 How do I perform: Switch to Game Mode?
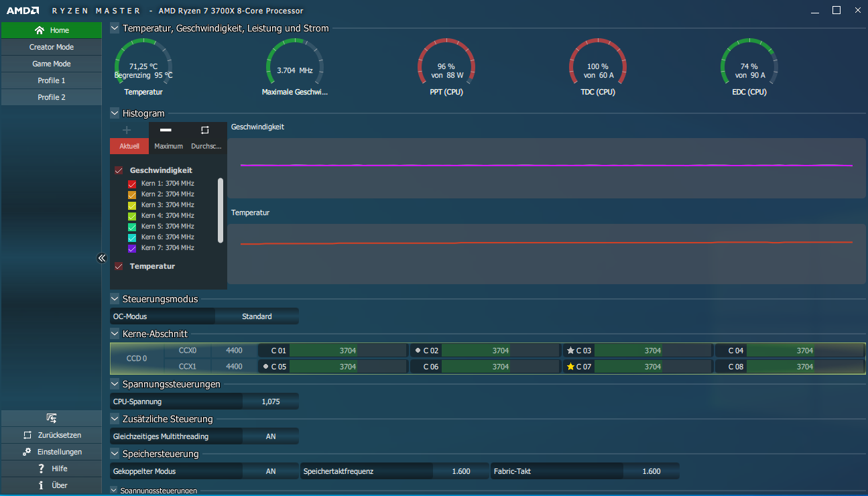coord(52,64)
